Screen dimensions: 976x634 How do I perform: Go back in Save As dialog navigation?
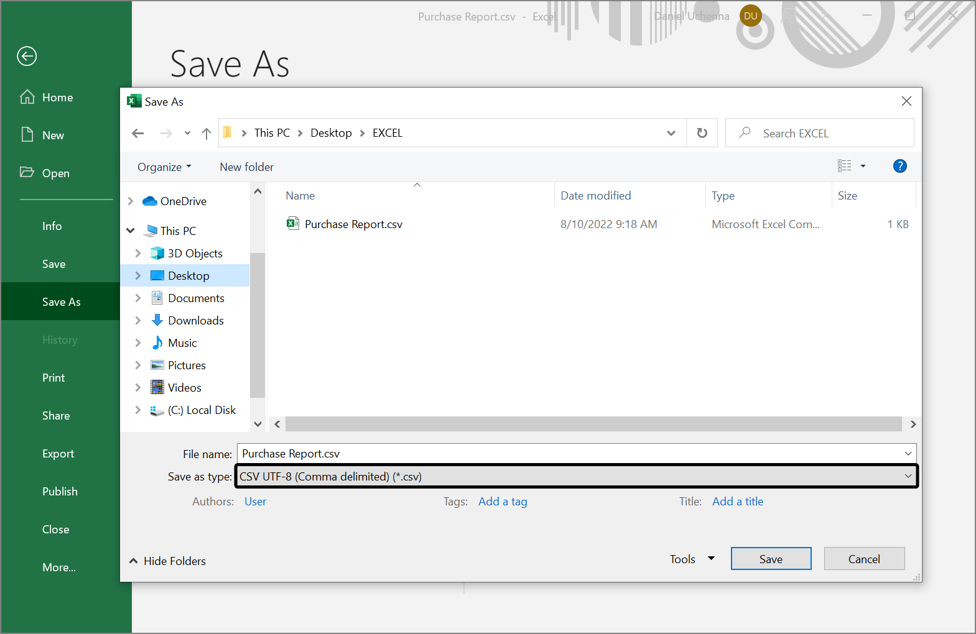[138, 133]
